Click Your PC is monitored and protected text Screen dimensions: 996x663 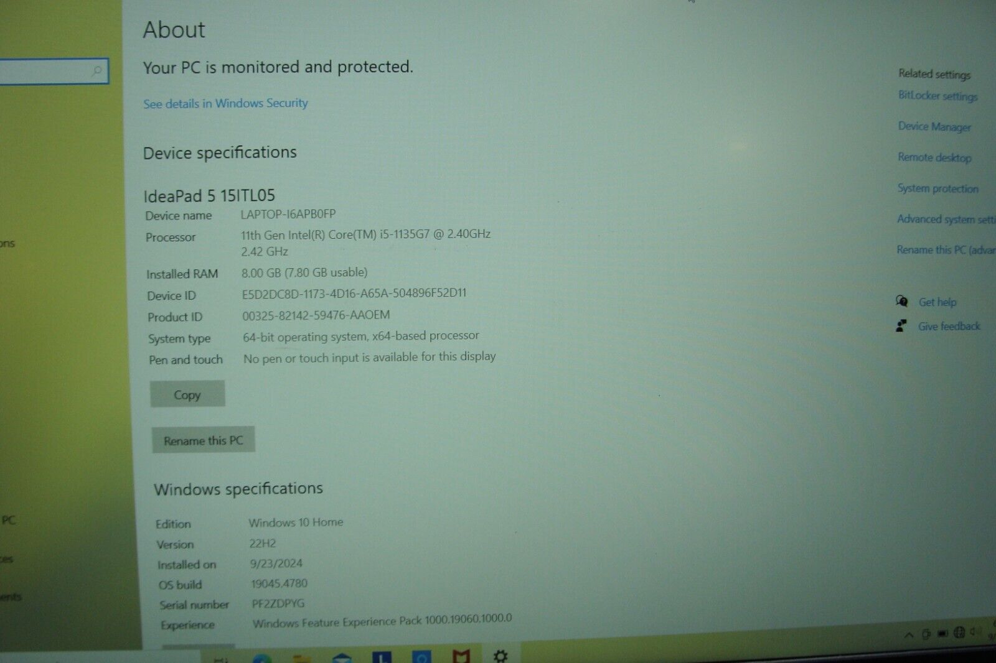[278, 67]
